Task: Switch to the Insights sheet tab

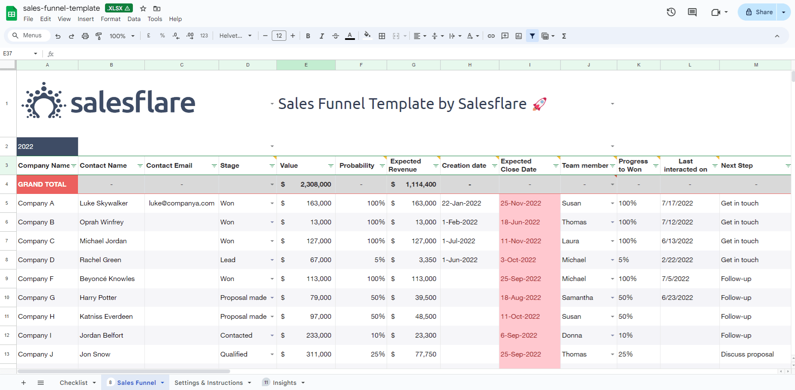Action: pyautogui.click(x=284, y=383)
